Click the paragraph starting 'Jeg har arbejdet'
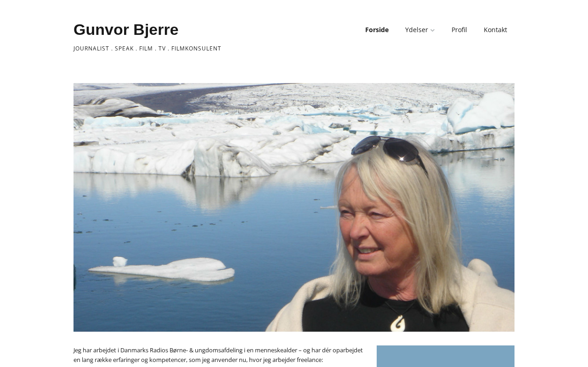Viewport: 588px width, 367px height. pos(218,355)
